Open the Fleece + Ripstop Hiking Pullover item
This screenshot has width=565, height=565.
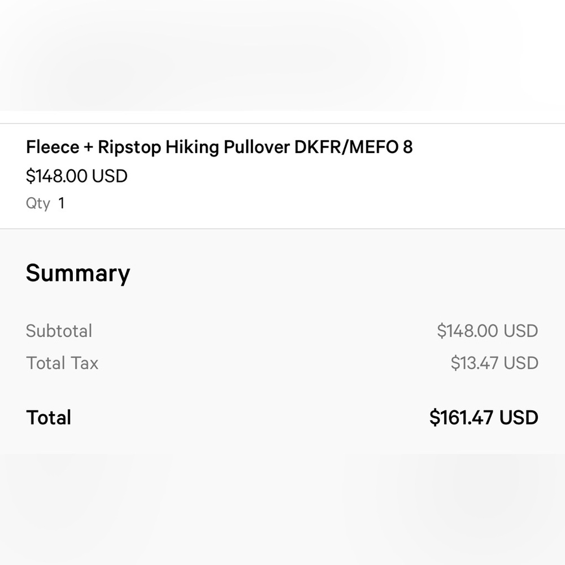[x=219, y=147]
